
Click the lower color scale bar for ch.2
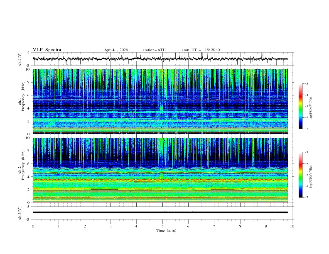point(300,175)
